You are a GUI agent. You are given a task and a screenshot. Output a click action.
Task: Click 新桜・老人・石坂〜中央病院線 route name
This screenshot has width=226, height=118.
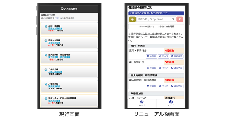coord(62,98)
